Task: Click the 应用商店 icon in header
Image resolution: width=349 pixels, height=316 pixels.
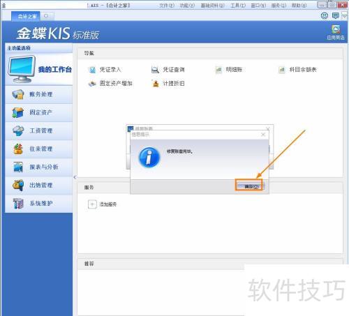Action: click(x=336, y=32)
